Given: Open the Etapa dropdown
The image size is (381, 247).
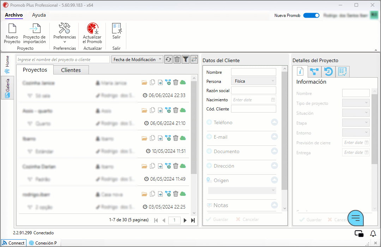Looking at the screenshot, I should pyautogui.click(x=356, y=122).
